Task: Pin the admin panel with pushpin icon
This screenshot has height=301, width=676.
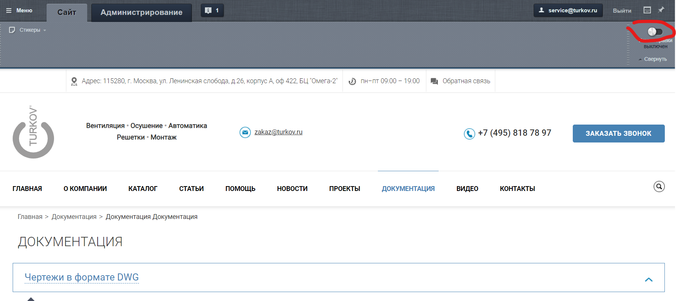Action: coord(661,10)
